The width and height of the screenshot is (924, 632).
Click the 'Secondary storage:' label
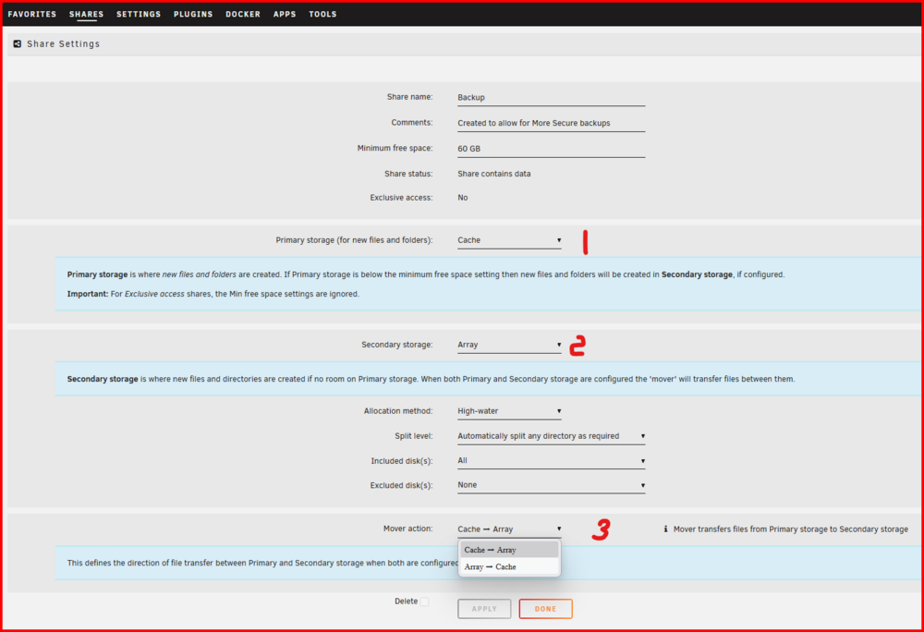(397, 345)
